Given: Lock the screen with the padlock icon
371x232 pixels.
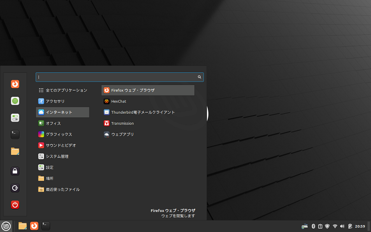Looking at the screenshot, I should [15, 171].
